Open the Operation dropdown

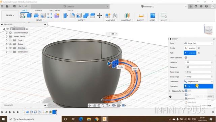coord(198,86)
